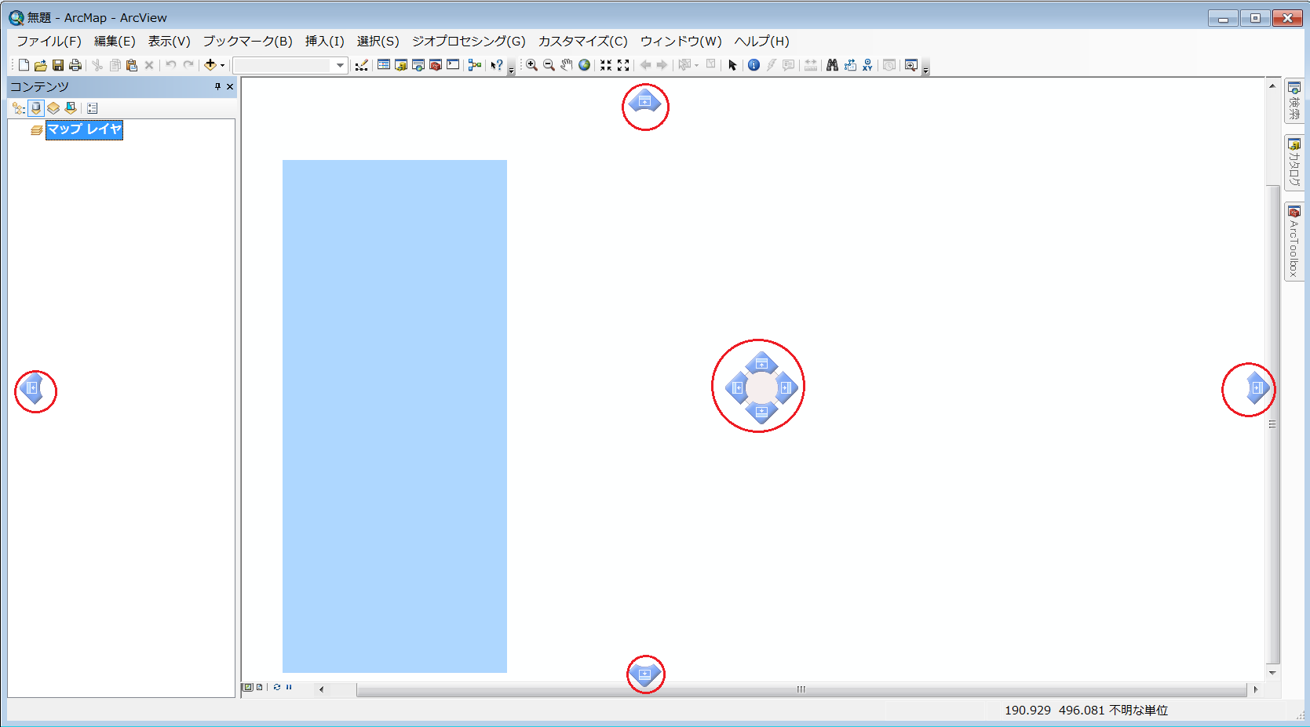The height and width of the screenshot is (727, 1310).
Task: Switch to Data View button
Action: point(248,687)
